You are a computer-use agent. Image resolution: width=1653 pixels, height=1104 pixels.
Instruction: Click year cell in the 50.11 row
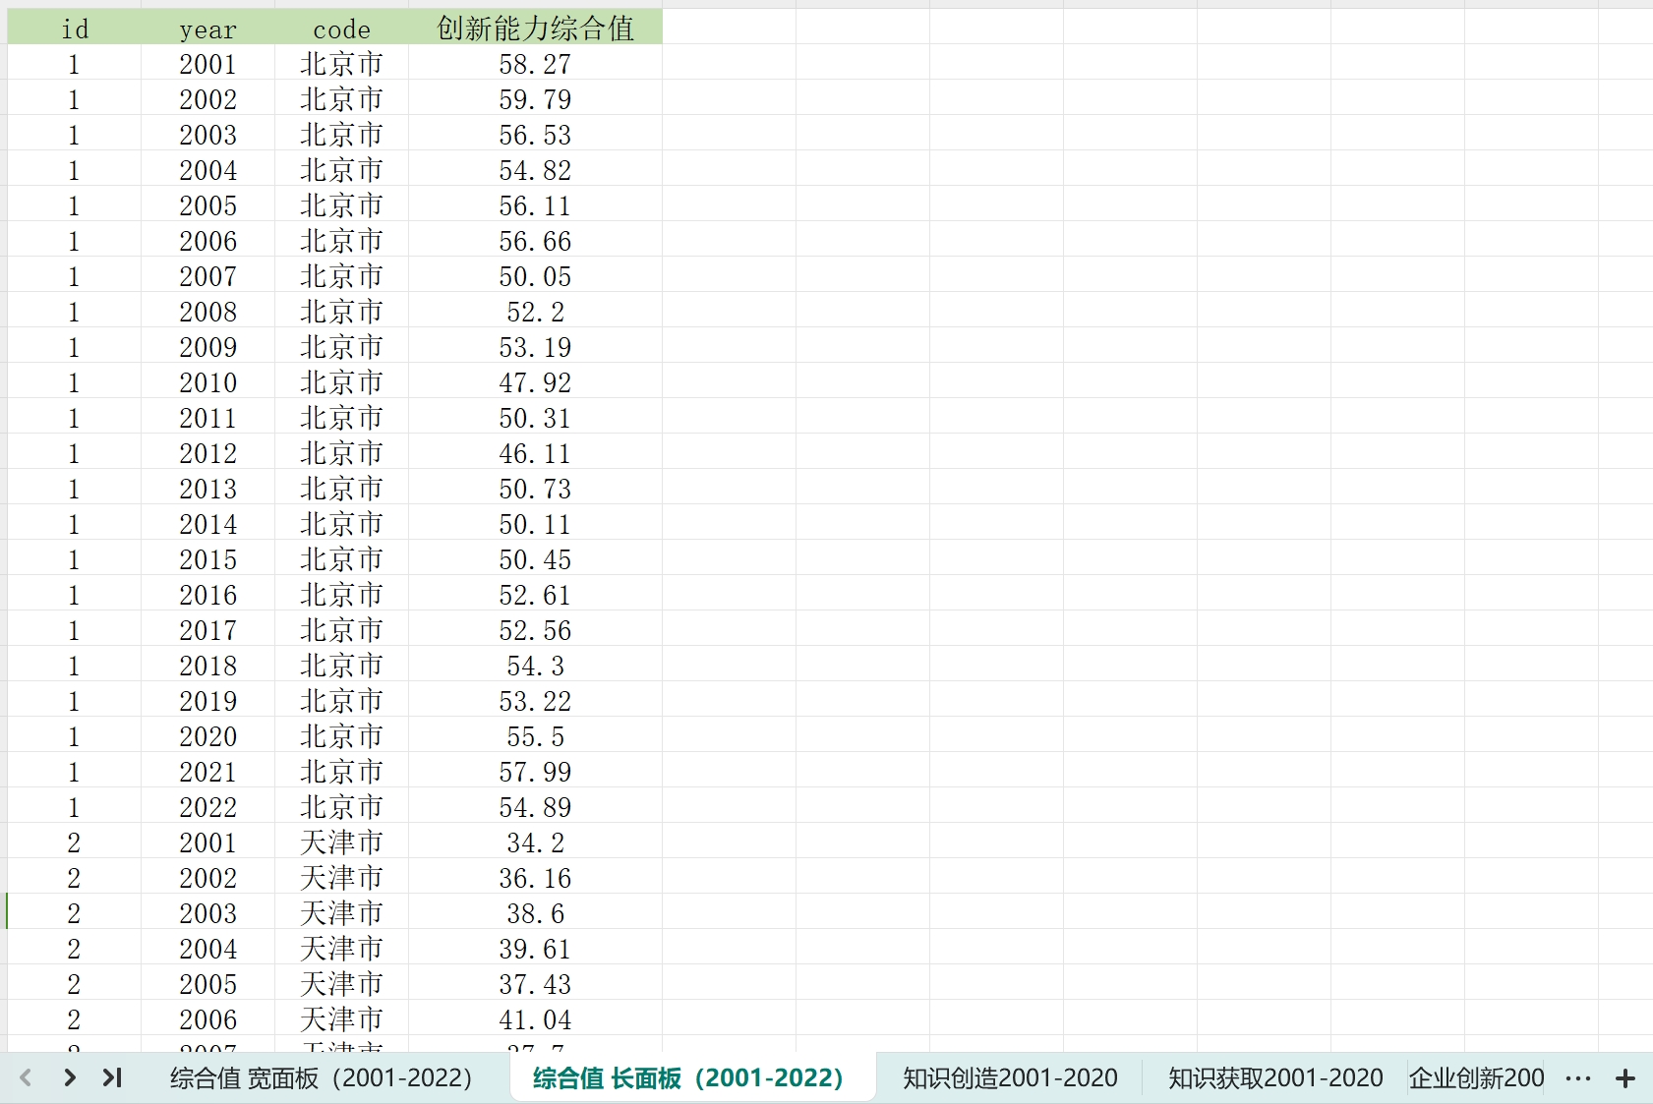pos(208,524)
